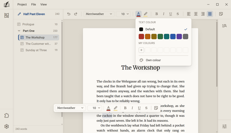This screenshot has width=231, height=133.
Task: Click the palette icon beside Own colour
Action: 141,60
